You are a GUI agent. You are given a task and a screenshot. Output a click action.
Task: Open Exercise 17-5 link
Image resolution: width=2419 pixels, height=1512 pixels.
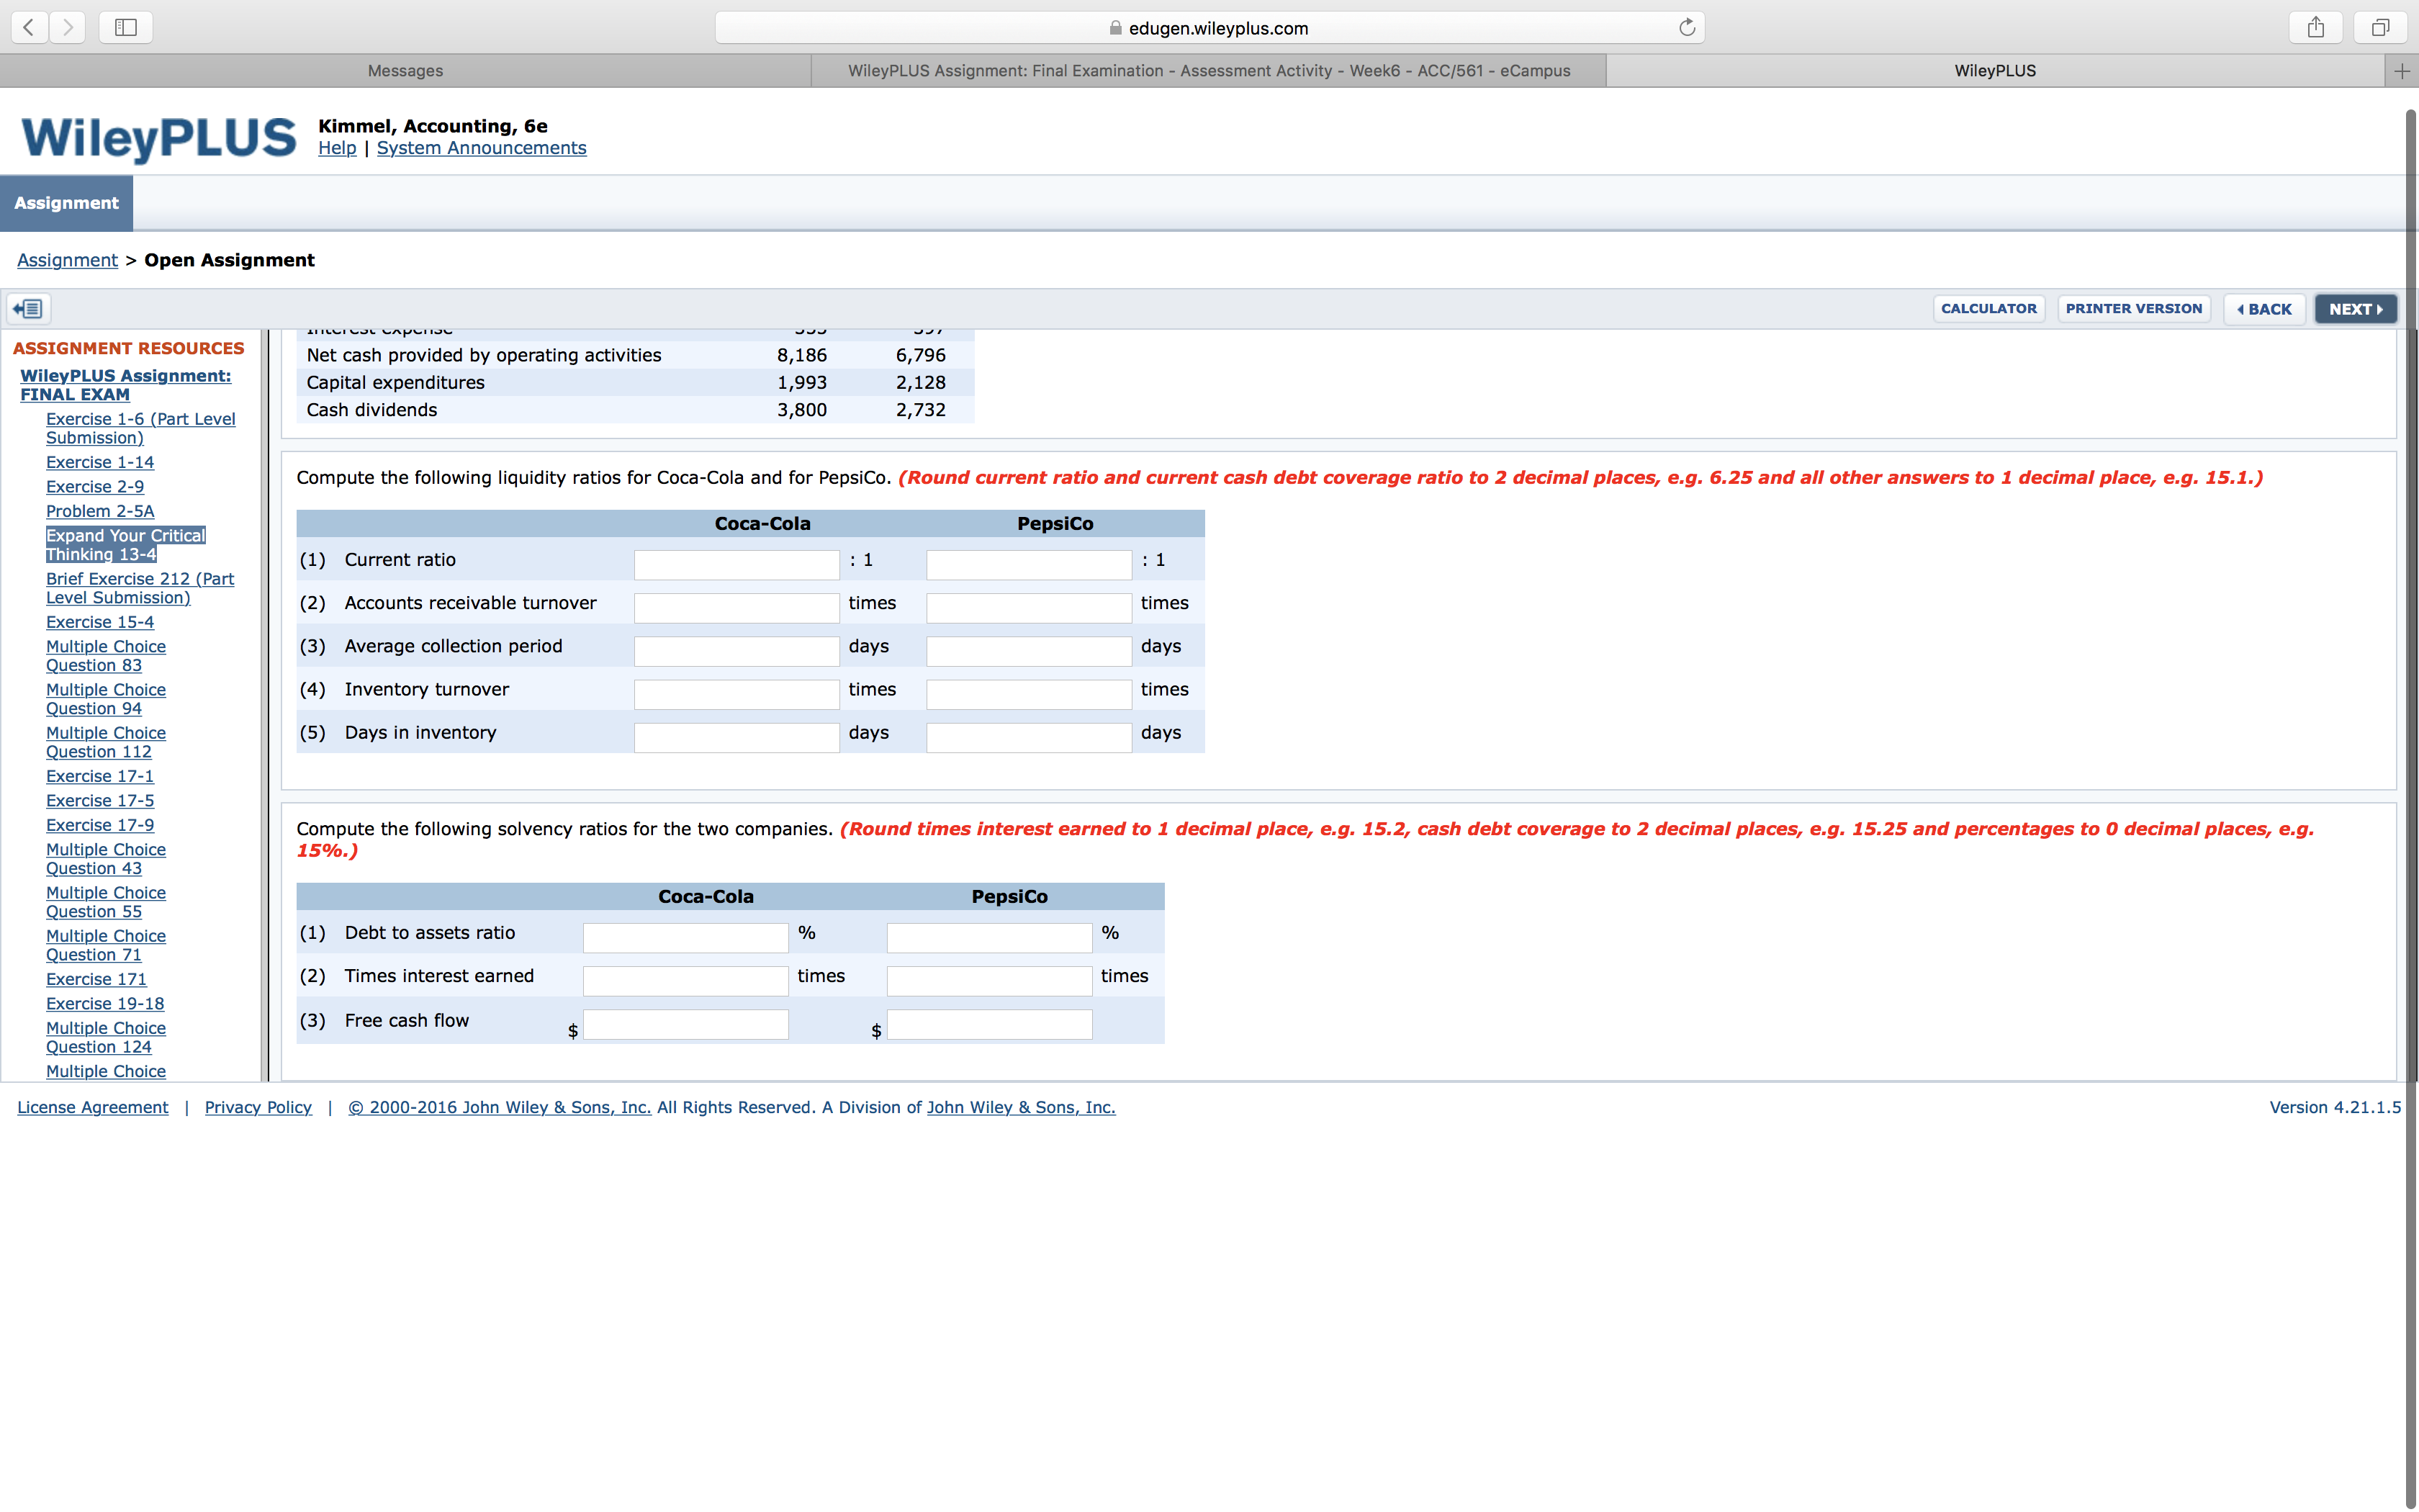pos(100,801)
